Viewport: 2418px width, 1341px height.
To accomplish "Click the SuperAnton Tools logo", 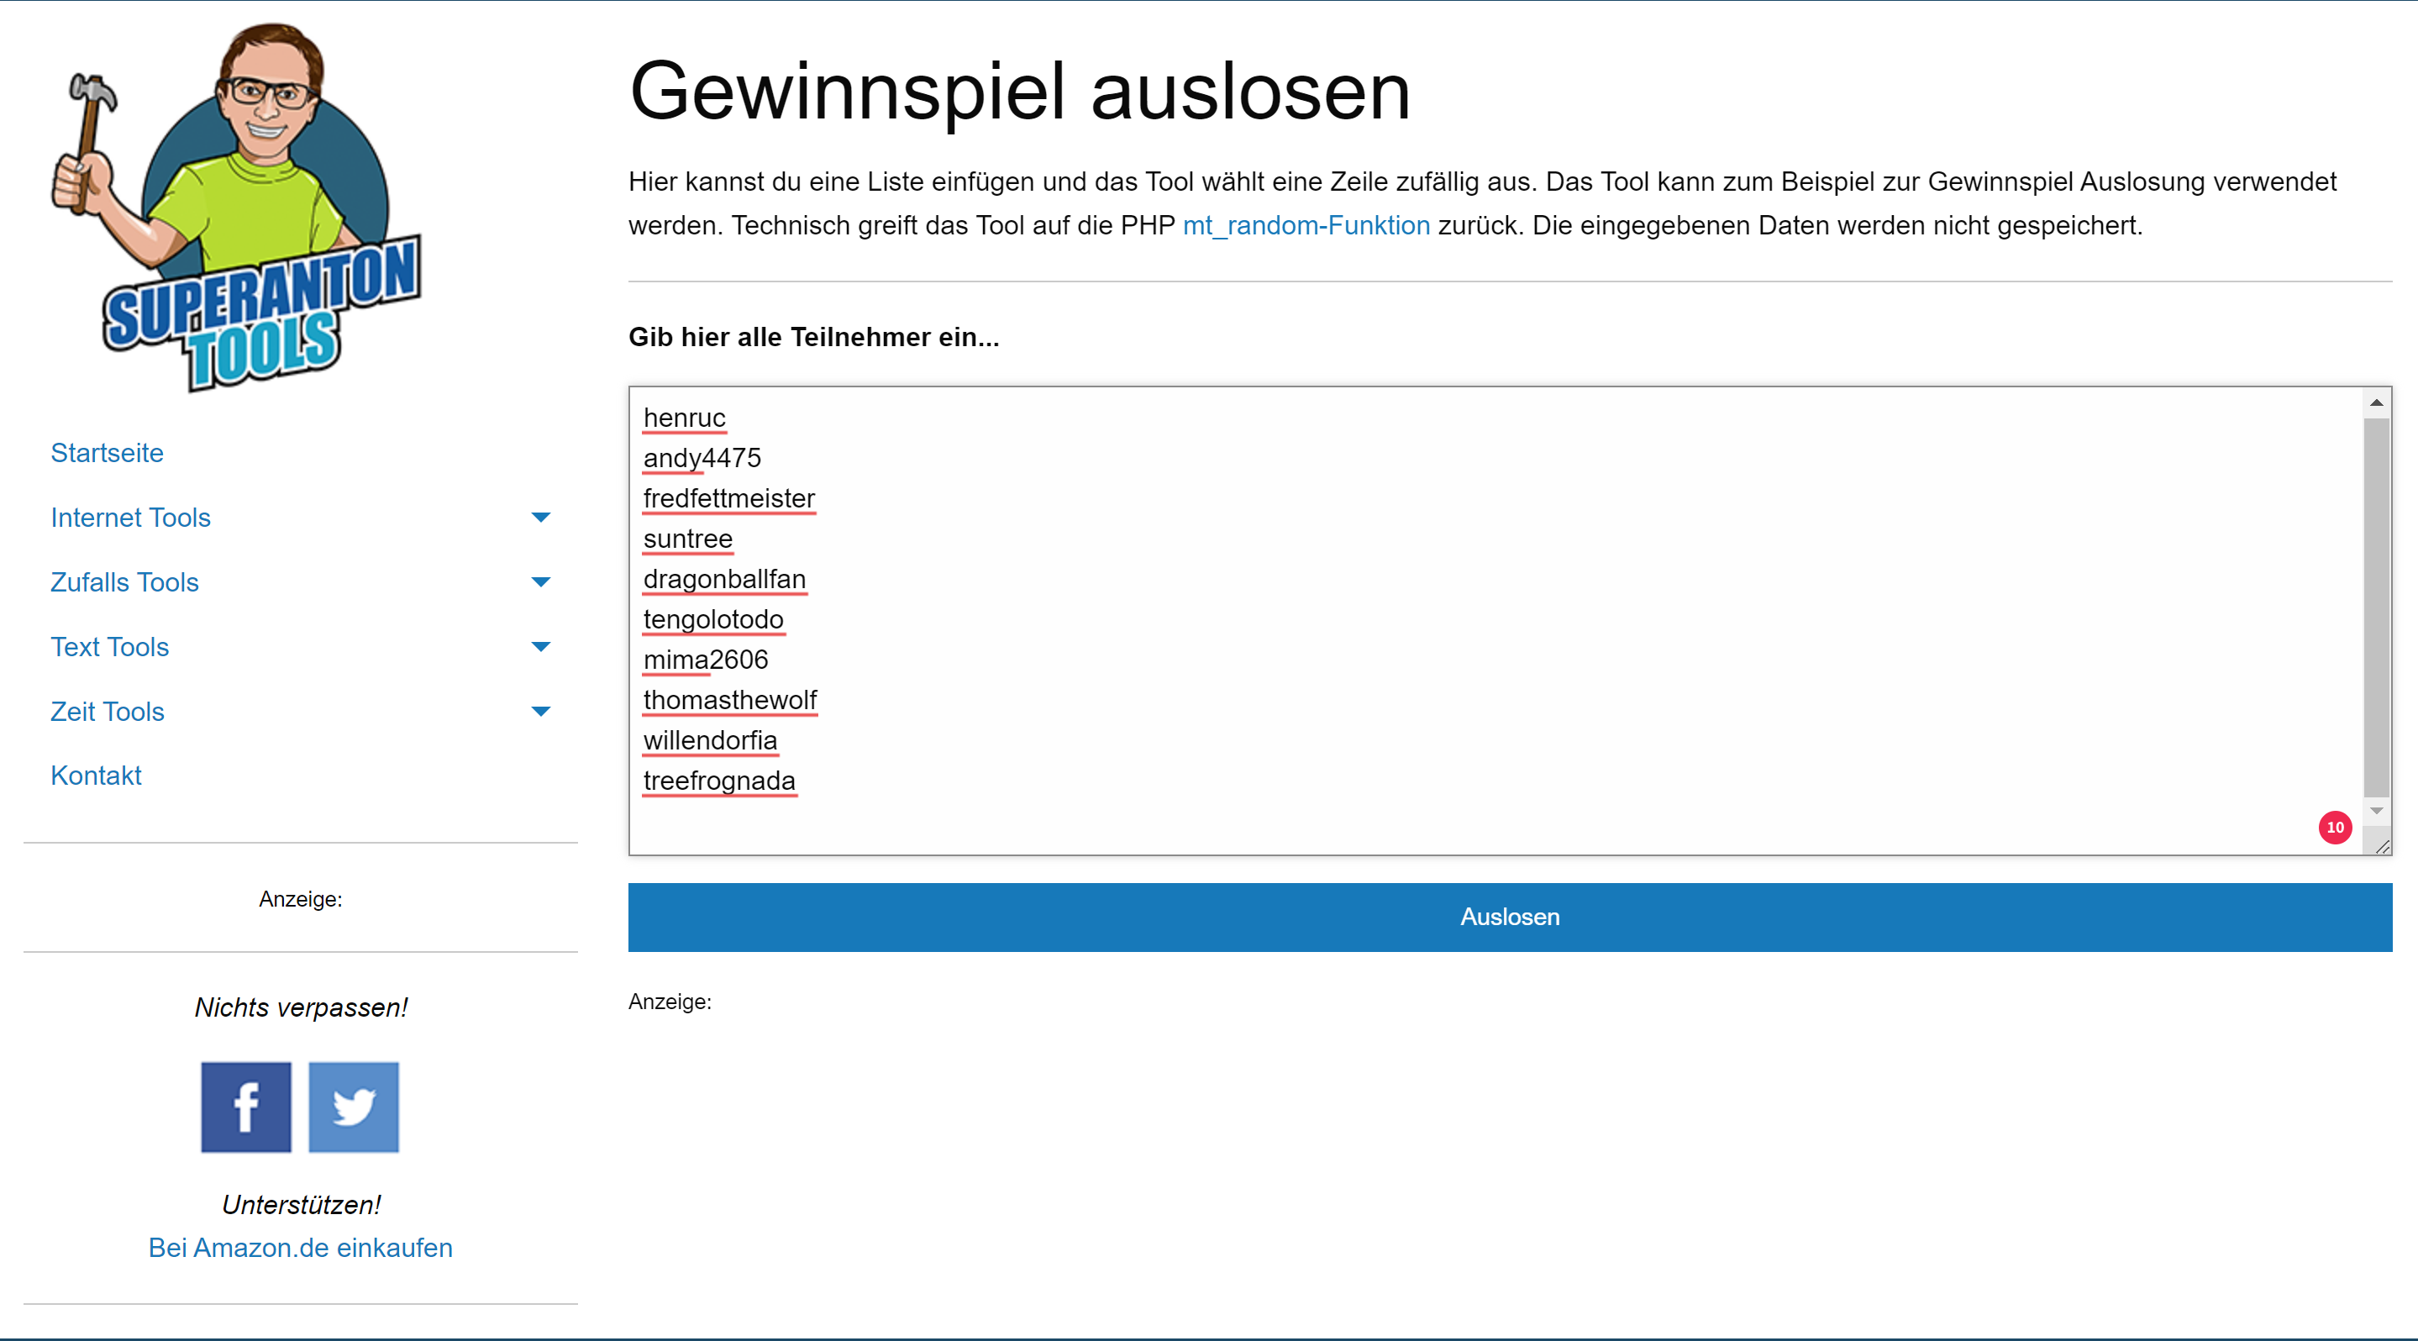I will (235, 207).
